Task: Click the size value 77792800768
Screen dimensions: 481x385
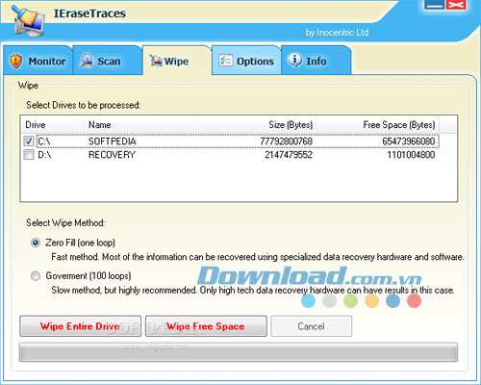Action: (286, 141)
